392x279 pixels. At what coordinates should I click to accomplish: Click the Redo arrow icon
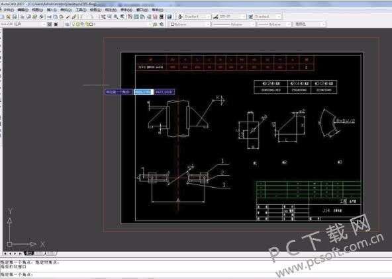(92, 17)
